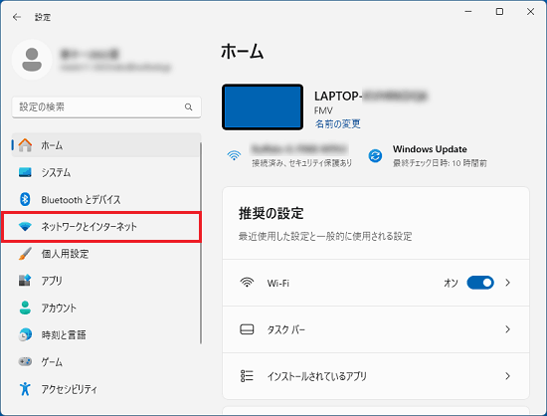Click the Windows Update refresh icon
Viewport: 547px width, 416px height.
coord(375,155)
